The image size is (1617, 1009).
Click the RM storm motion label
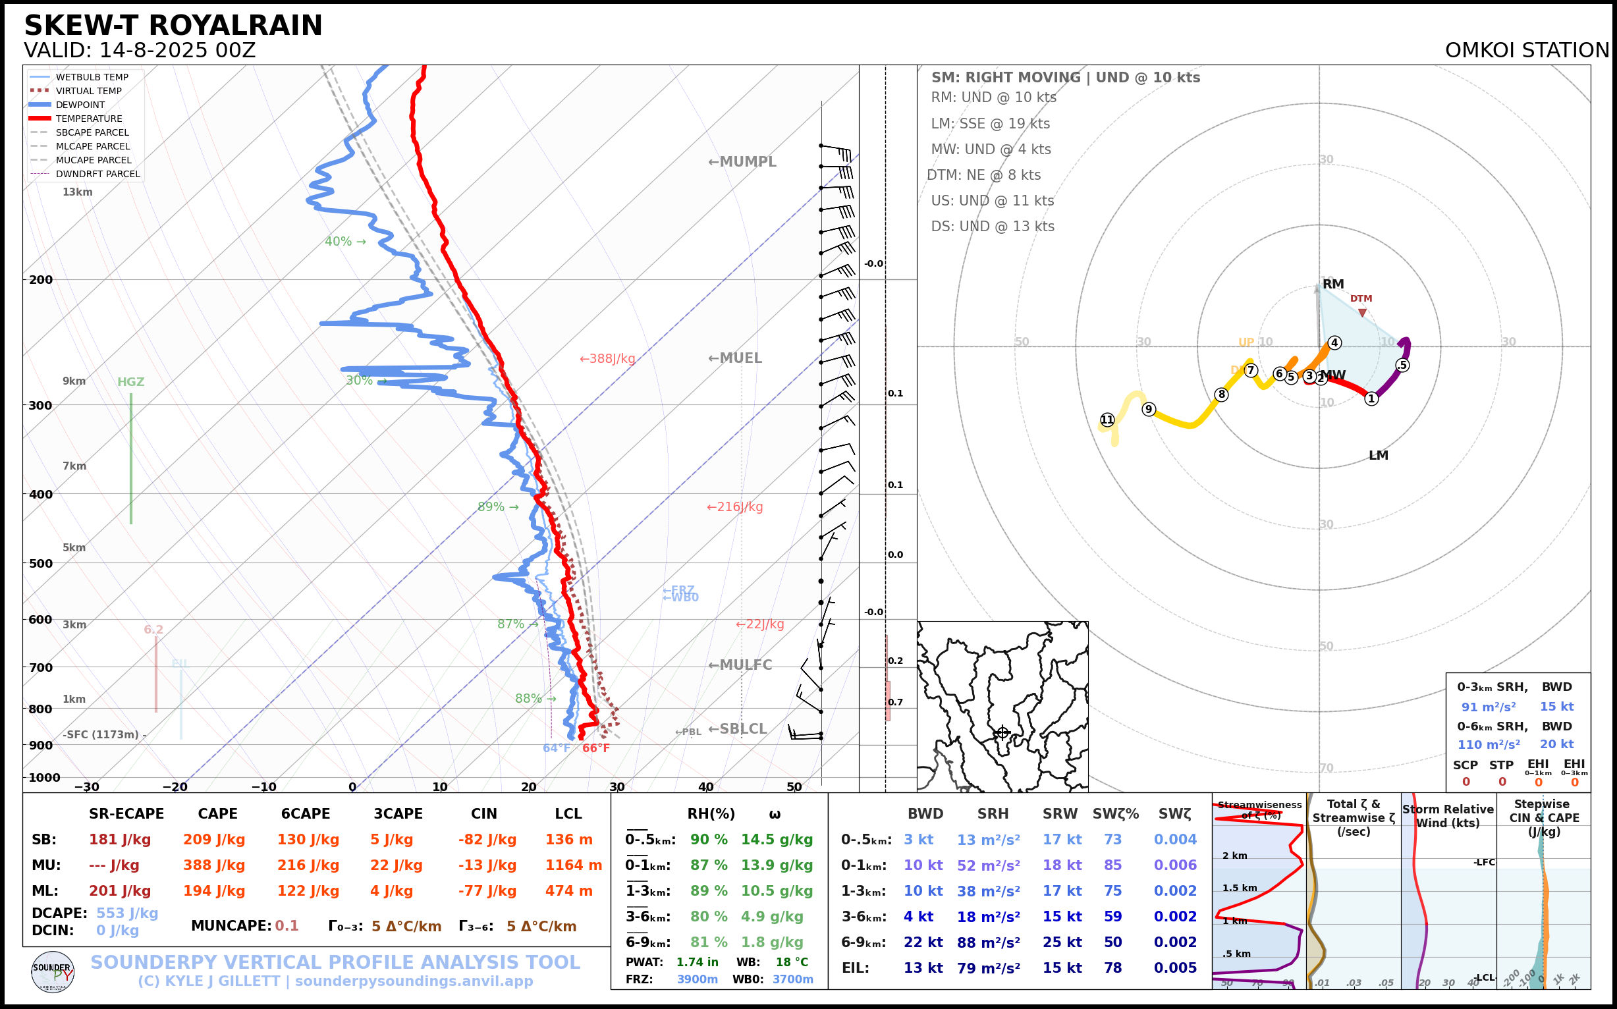[1332, 285]
